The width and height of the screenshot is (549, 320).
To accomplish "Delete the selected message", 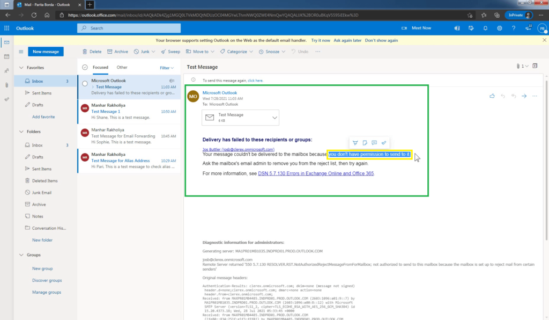I will (x=92, y=52).
